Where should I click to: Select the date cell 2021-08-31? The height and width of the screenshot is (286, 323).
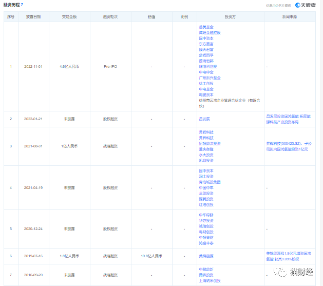pyautogui.click(x=33, y=146)
